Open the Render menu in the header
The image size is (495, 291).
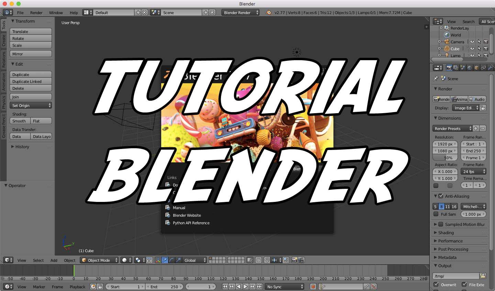(36, 12)
